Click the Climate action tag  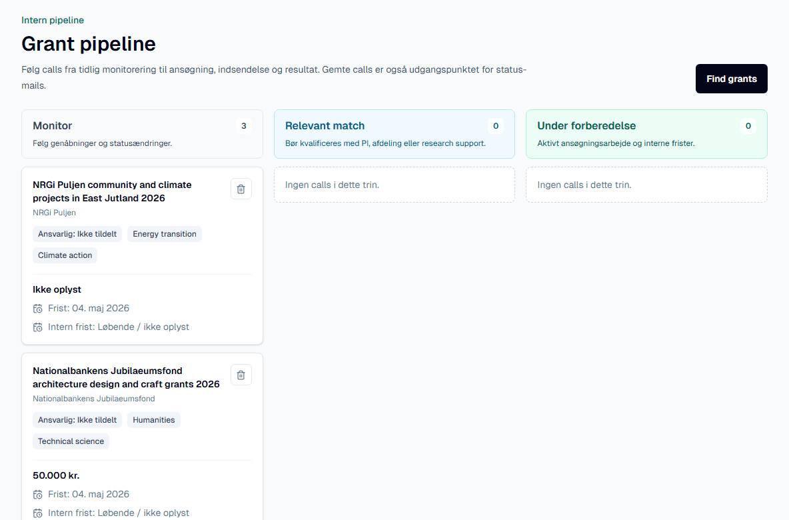tap(65, 255)
